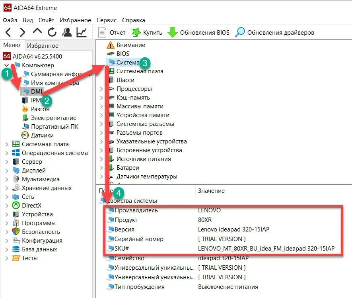Click the chip icon beside BIOS

(x=111, y=54)
